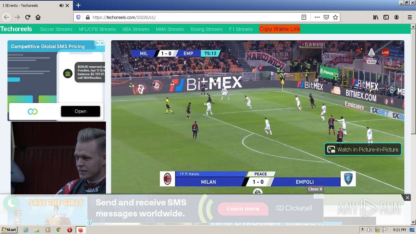Click the Open button in the ad
416x234 pixels.
coord(81,111)
